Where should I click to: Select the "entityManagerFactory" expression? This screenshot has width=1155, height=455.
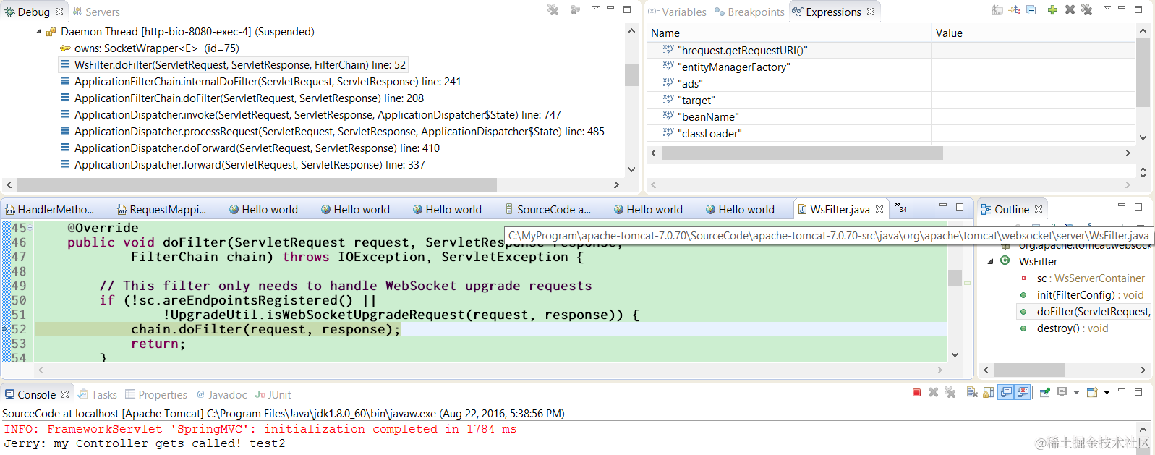(890, 67)
